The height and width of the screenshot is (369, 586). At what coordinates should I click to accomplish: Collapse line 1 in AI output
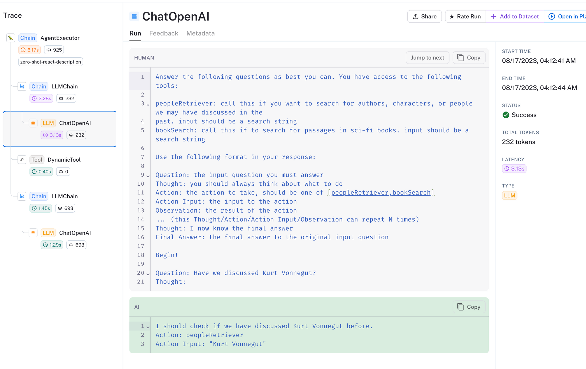click(148, 327)
